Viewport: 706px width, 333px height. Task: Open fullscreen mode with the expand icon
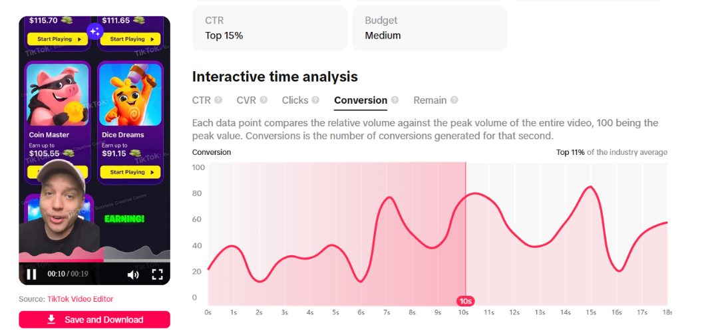coord(157,275)
